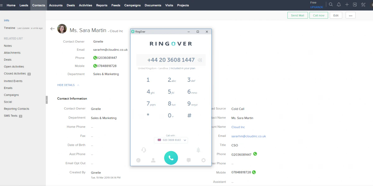The width and height of the screenshot is (373, 186).
Task: Select Closed Activities in related list
Action: 15,74
